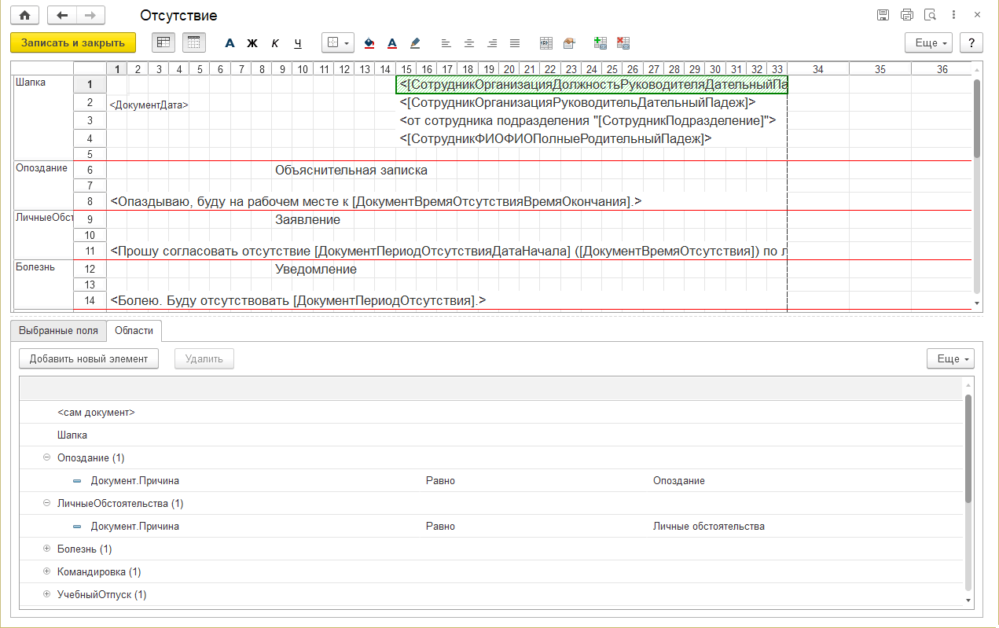This screenshot has height=628, width=999.
Task: Click the add area icon with green plus
Action: pos(601,43)
